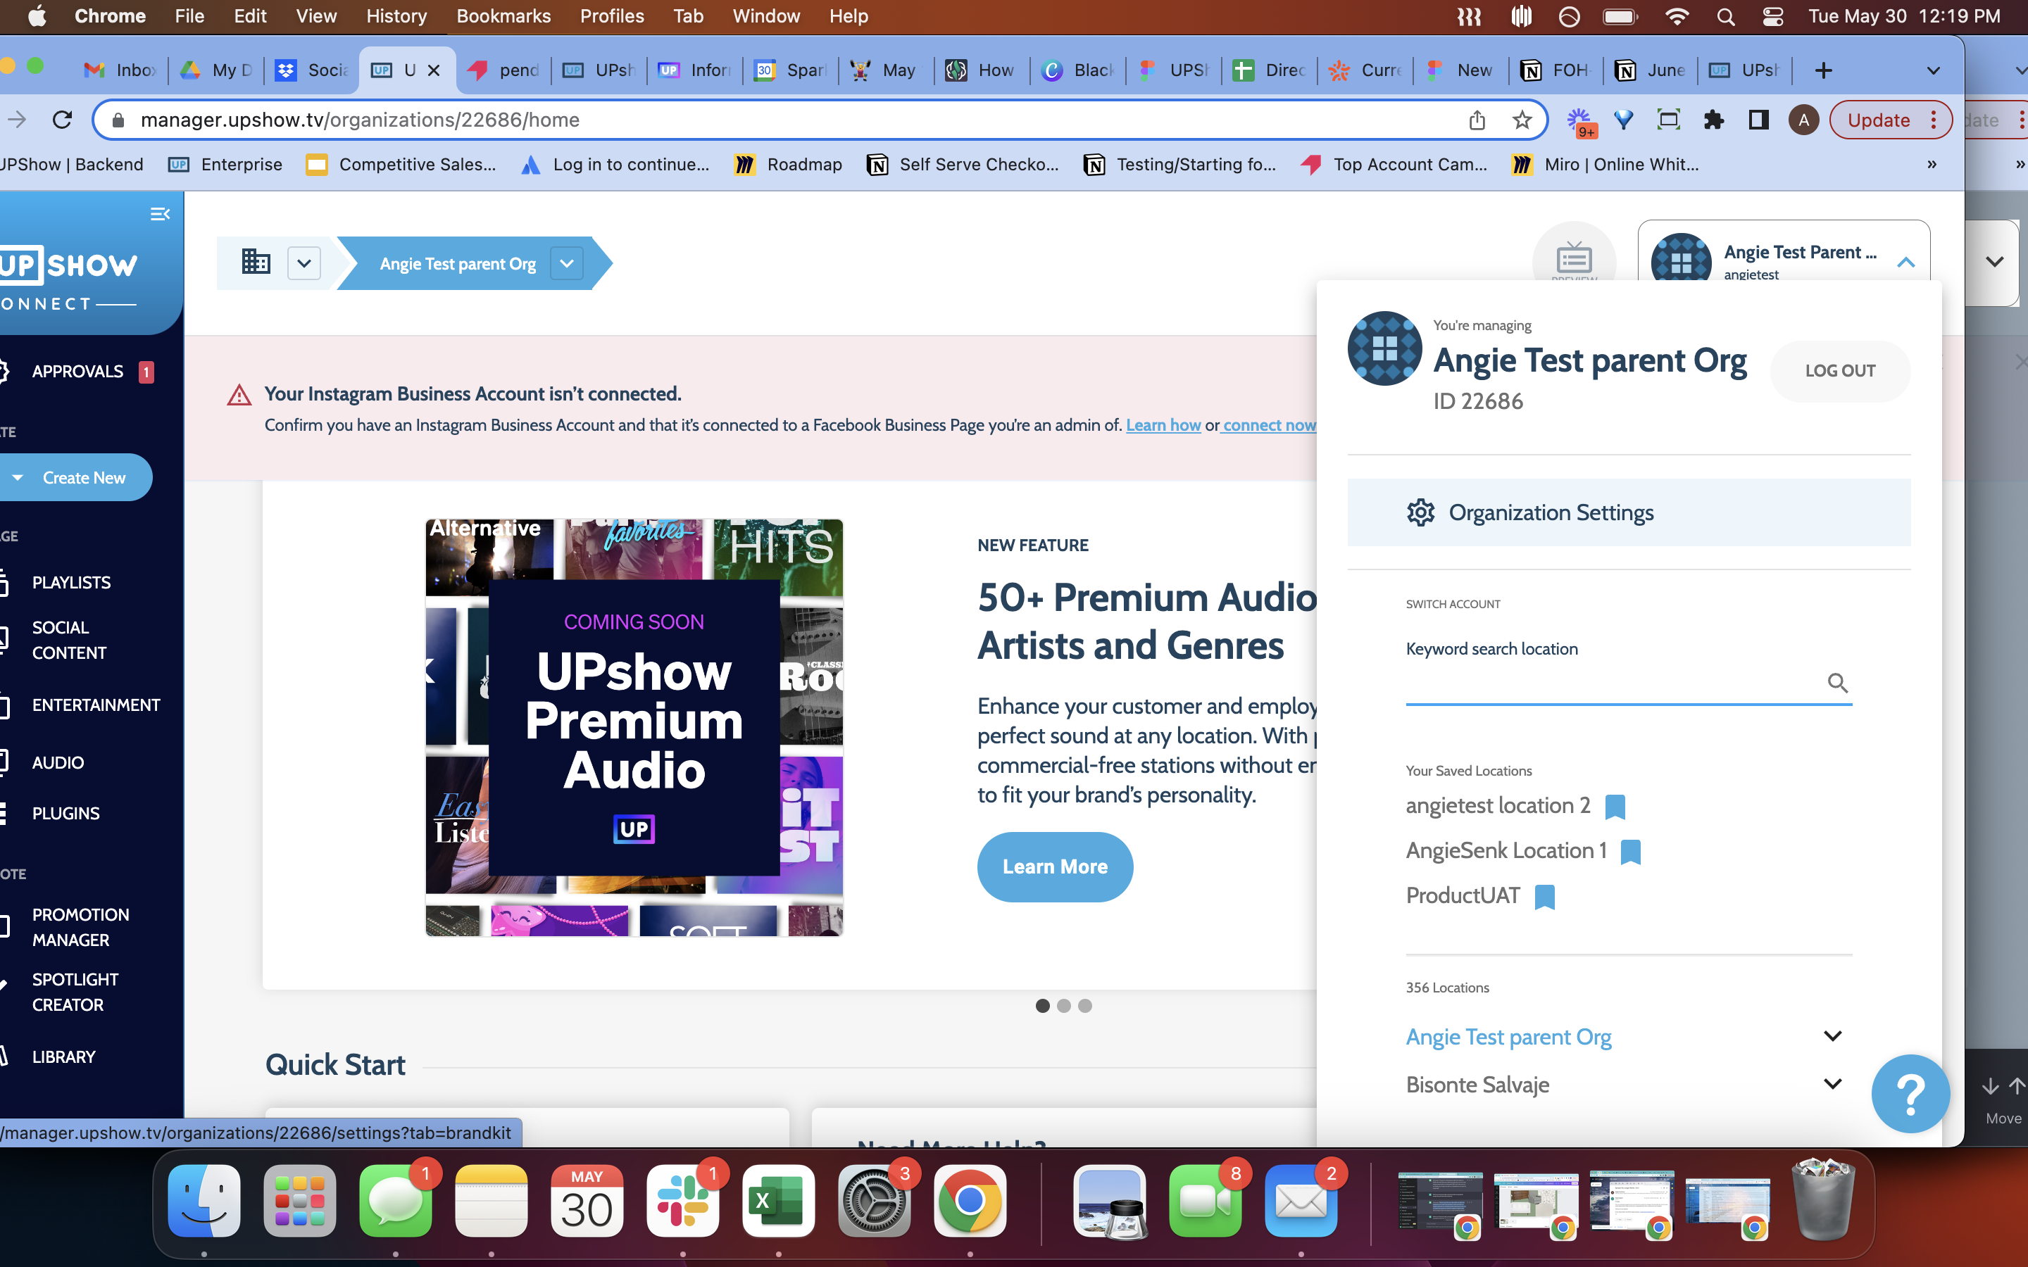Viewport: 2028px width, 1267px height.
Task: Click the Learn how link in Instagram warning
Action: tap(1163, 425)
